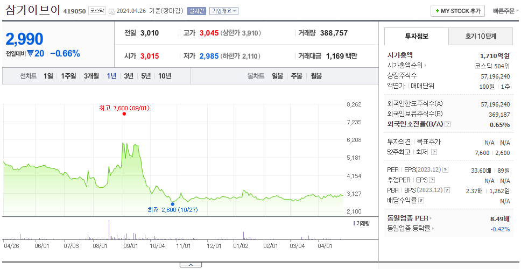Click help icon beside PER EPS(2023.12)
This screenshot has height=269, width=521.
click(x=446, y=170)
